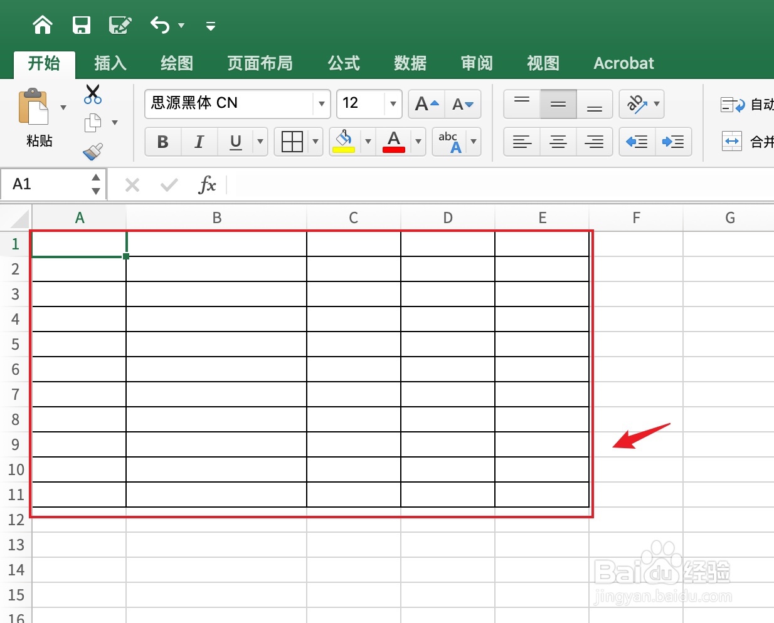
Task: Open the Name Box stepper arrows
Action: 96,184
